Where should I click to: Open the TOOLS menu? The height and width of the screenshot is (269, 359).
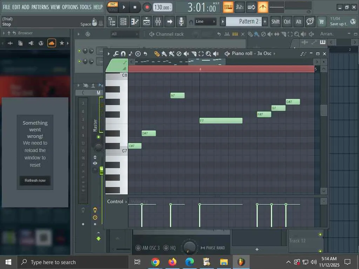point(86,7)
